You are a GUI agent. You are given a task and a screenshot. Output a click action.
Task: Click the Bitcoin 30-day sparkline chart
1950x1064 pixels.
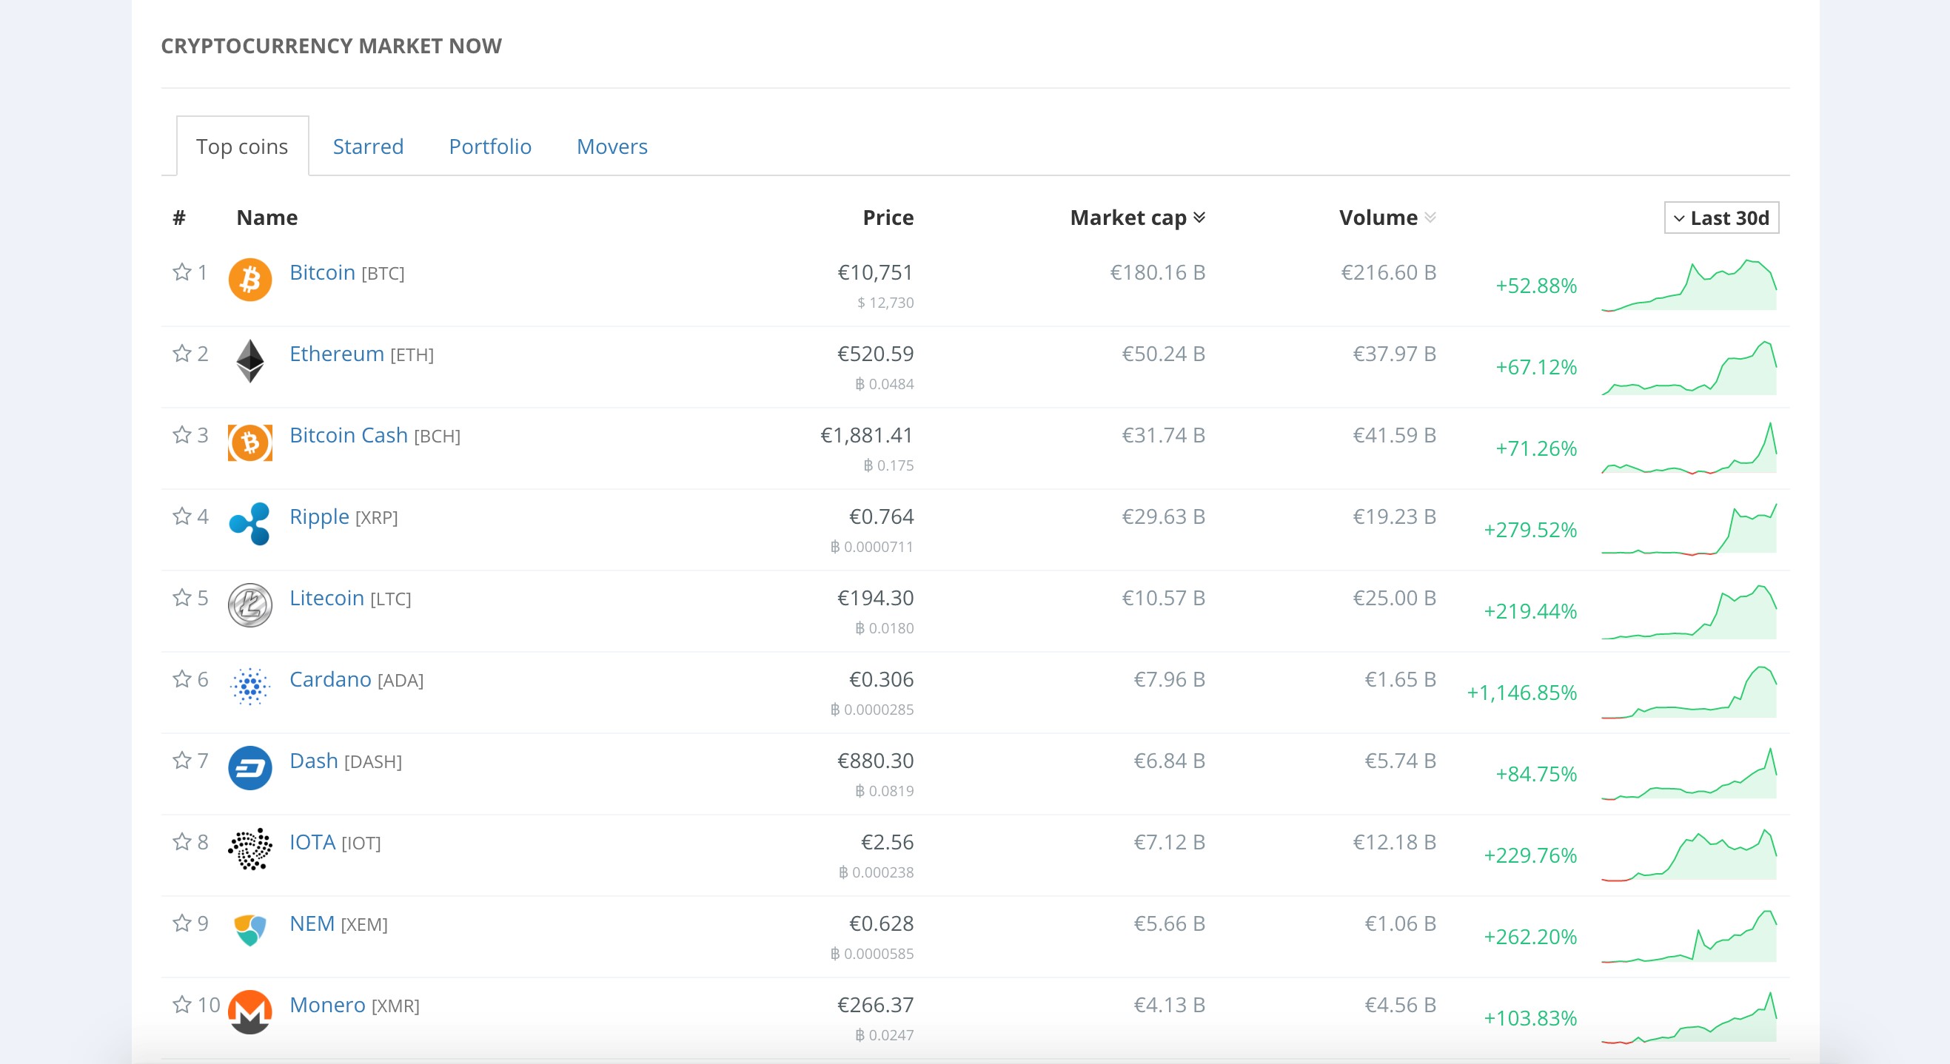pyautogui.click(x=1689, y=286)
